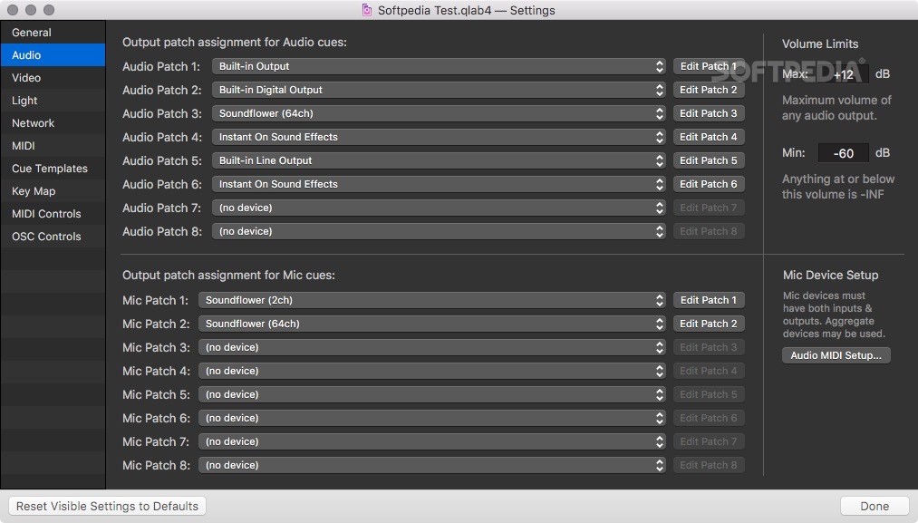Screen dimensions: 918x523
Task: Open Audio Patch 4 device dropdown
Action: (439, 137)
